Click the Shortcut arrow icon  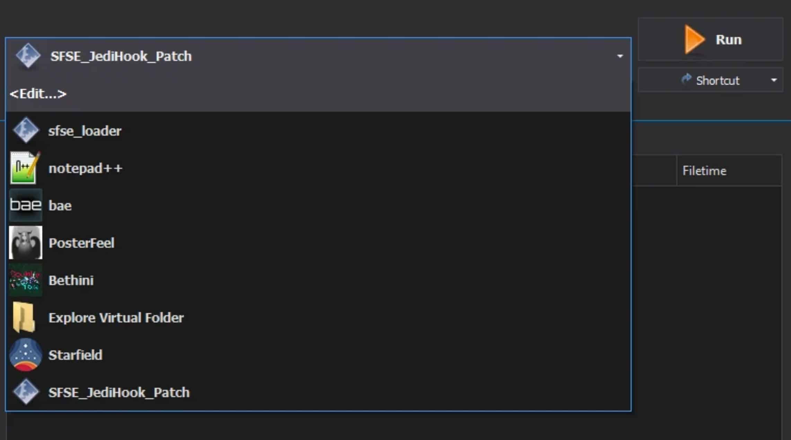[686, 80]
